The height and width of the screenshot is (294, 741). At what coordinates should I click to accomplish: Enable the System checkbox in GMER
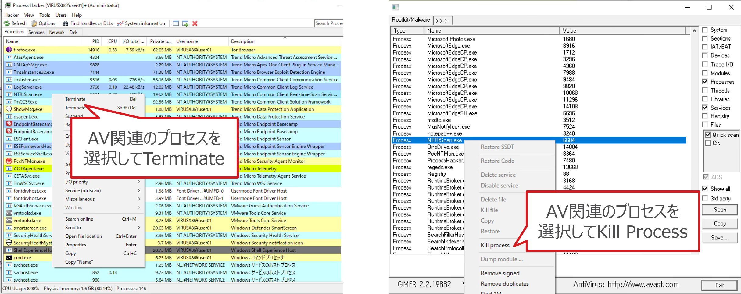(x=705, y=30)
